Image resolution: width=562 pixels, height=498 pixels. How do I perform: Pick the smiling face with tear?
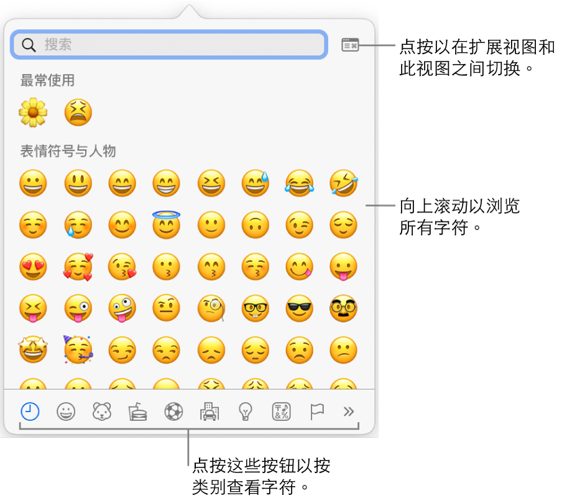(78, 225)
